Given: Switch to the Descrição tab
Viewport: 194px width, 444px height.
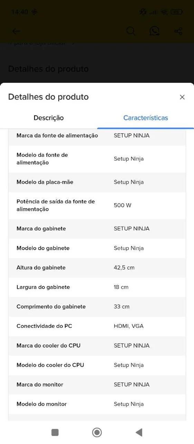Looking at the screenshot, I should [49, 118].
